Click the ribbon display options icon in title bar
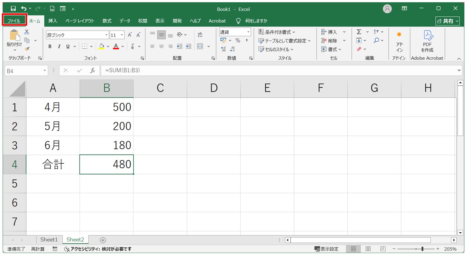Viewport: 467px width, 256px height. point(405,8)
